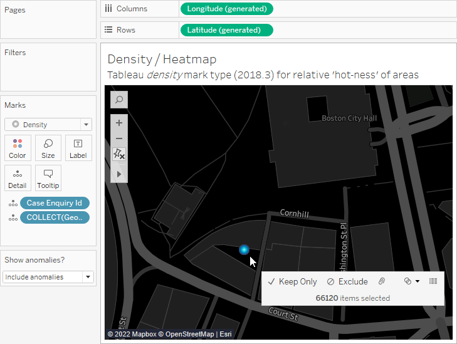Click detail icon beside COLLECT(Geo..
This screenshot has height=344, width=457.
(x=13, y=217)
